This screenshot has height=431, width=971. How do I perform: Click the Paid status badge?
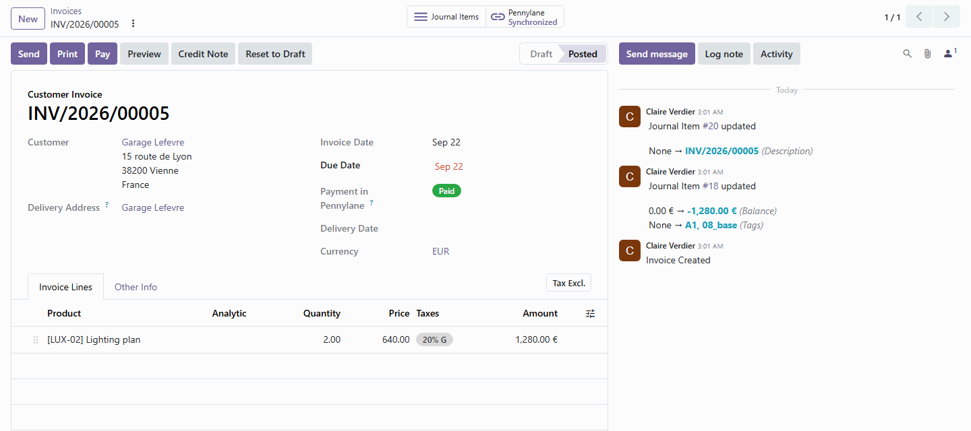pyautogui.click(x=446, y=191)
